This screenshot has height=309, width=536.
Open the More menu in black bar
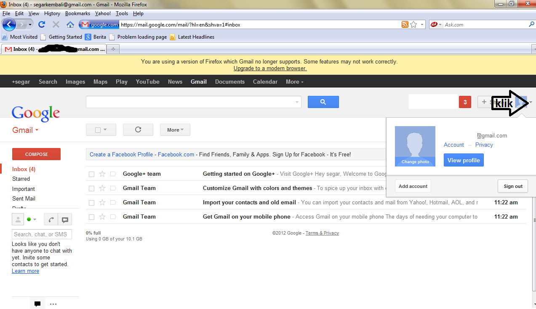click(294, 82)
